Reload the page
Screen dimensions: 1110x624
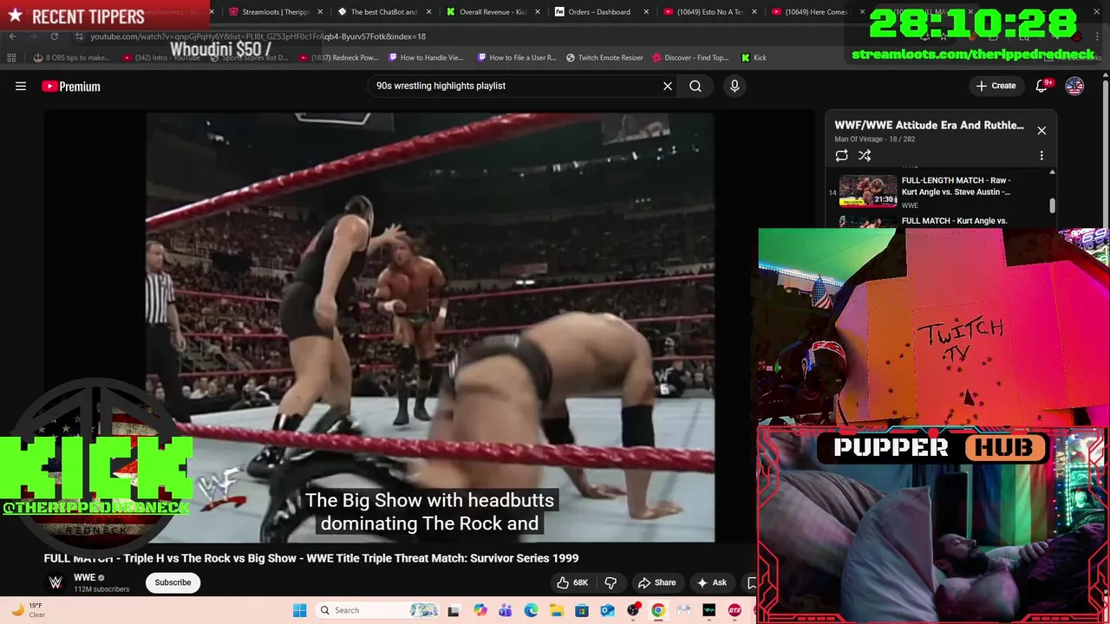tap(55, 36)
